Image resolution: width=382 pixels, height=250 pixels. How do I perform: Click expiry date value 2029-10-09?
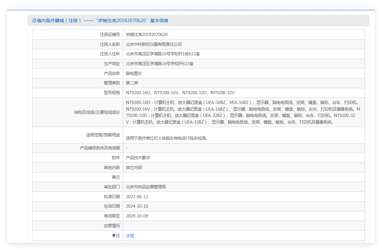(x=137, y=216)
